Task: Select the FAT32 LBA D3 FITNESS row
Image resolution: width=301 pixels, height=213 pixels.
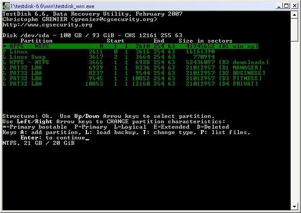Action: click(x=132, y=78)
